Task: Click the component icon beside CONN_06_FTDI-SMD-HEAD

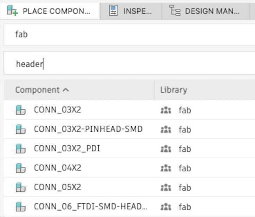Action: pos(21,207)
